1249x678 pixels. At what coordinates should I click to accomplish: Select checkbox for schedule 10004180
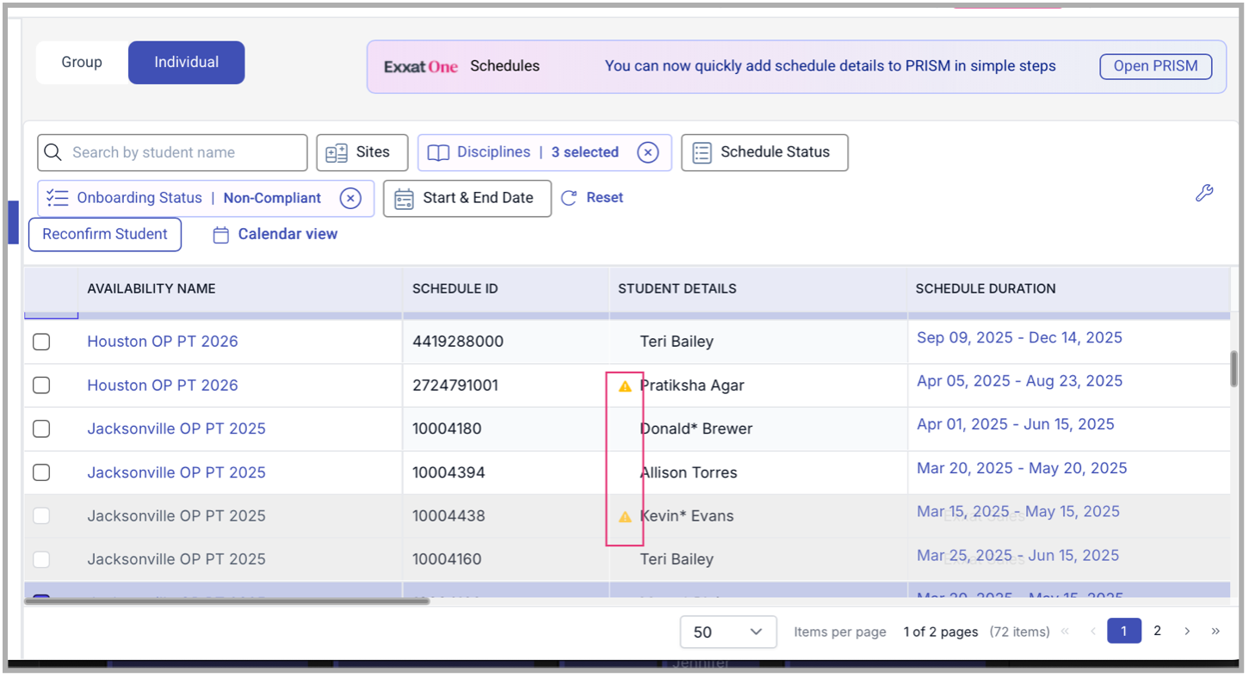pos(41,428)
